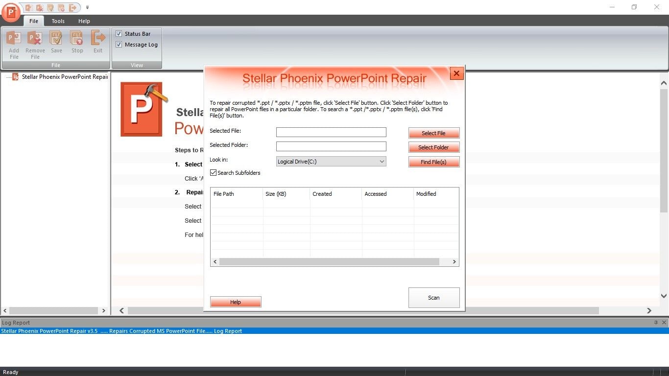Click the Add File ribbon button
Screen dimensions: 669x376
pos(14,45)
